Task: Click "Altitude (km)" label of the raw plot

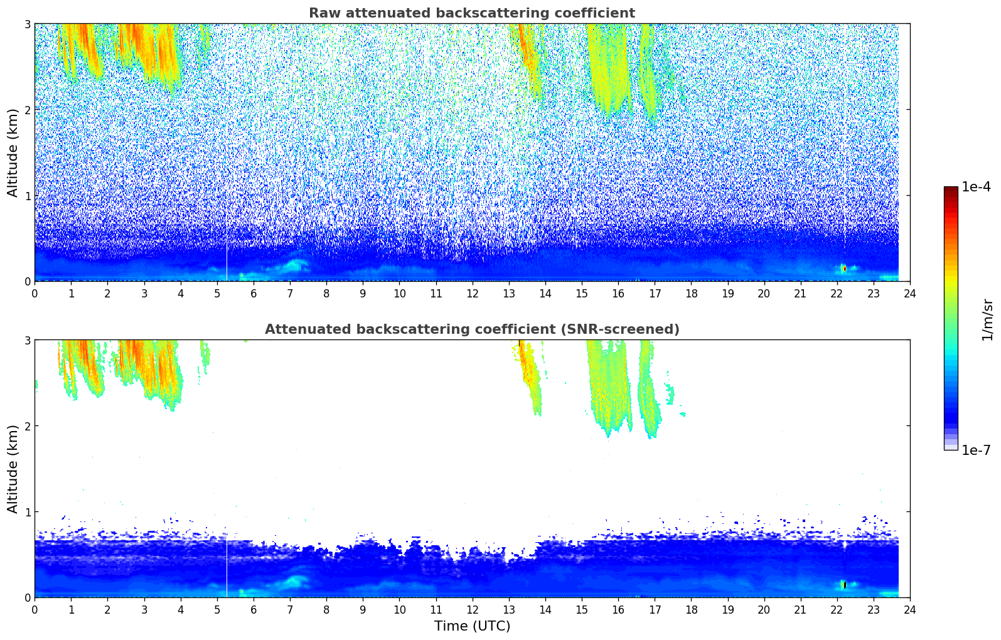Action: pos(13,152)
